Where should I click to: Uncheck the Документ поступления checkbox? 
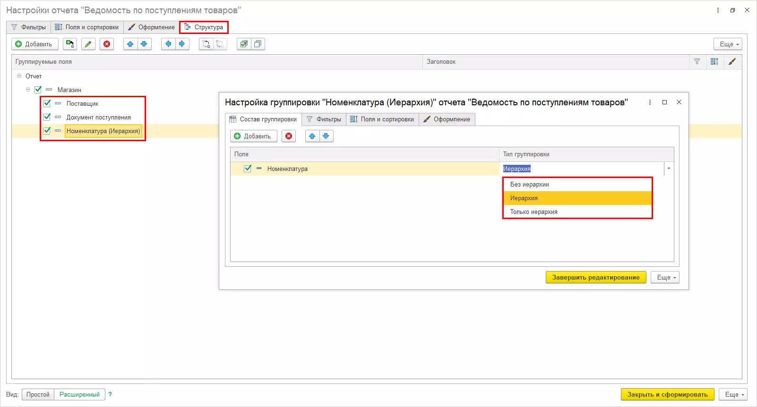tap(47, 117)
